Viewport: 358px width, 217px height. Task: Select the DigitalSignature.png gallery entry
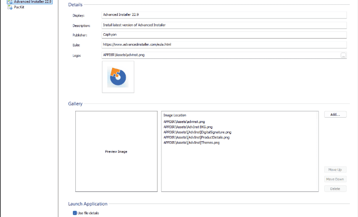[197, 132]
